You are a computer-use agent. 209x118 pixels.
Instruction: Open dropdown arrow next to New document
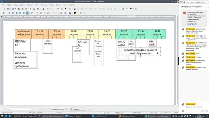point(6,9)
